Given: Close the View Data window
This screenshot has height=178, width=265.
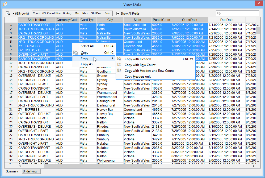Looking at the screenshot, I should coord(259,3).
